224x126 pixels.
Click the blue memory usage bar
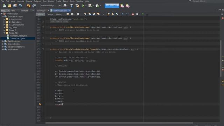[112, 6]
